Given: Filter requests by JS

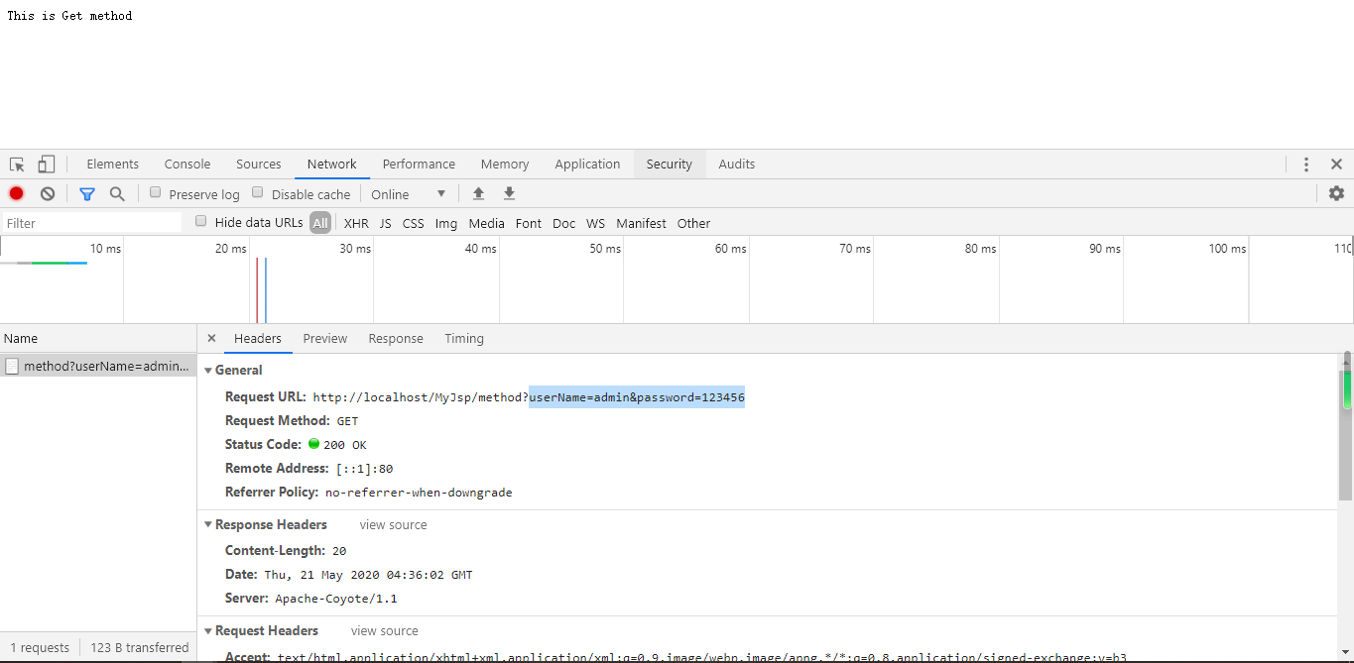Looking at the screenshot, I should [386, 223].
